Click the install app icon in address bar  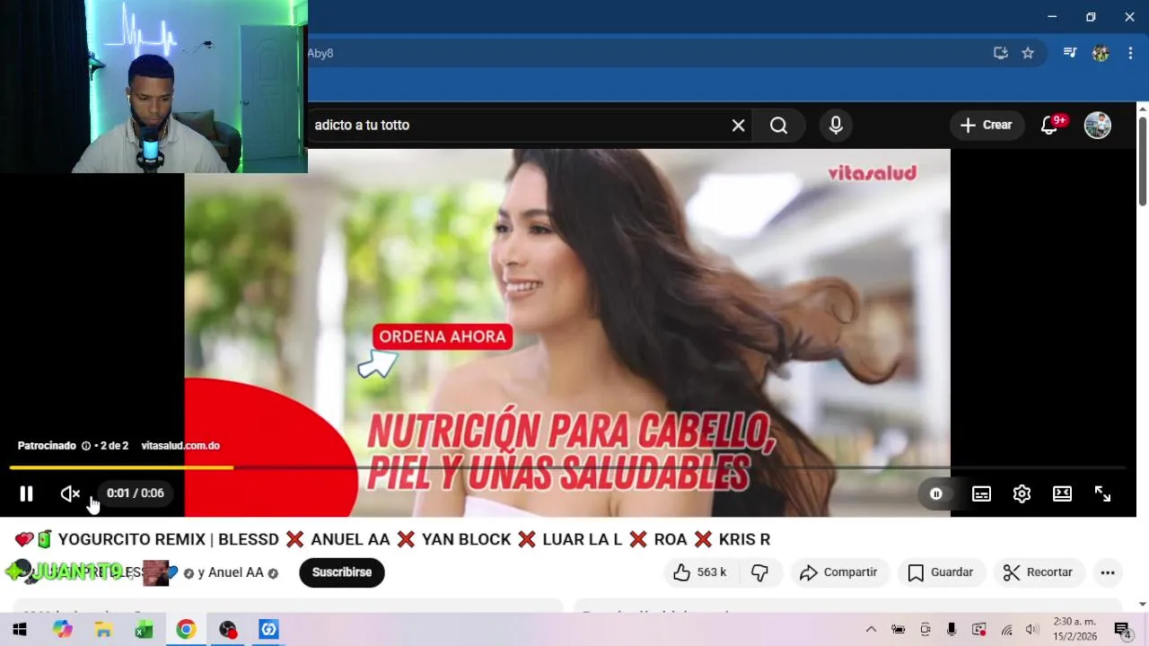[1001, 53]
